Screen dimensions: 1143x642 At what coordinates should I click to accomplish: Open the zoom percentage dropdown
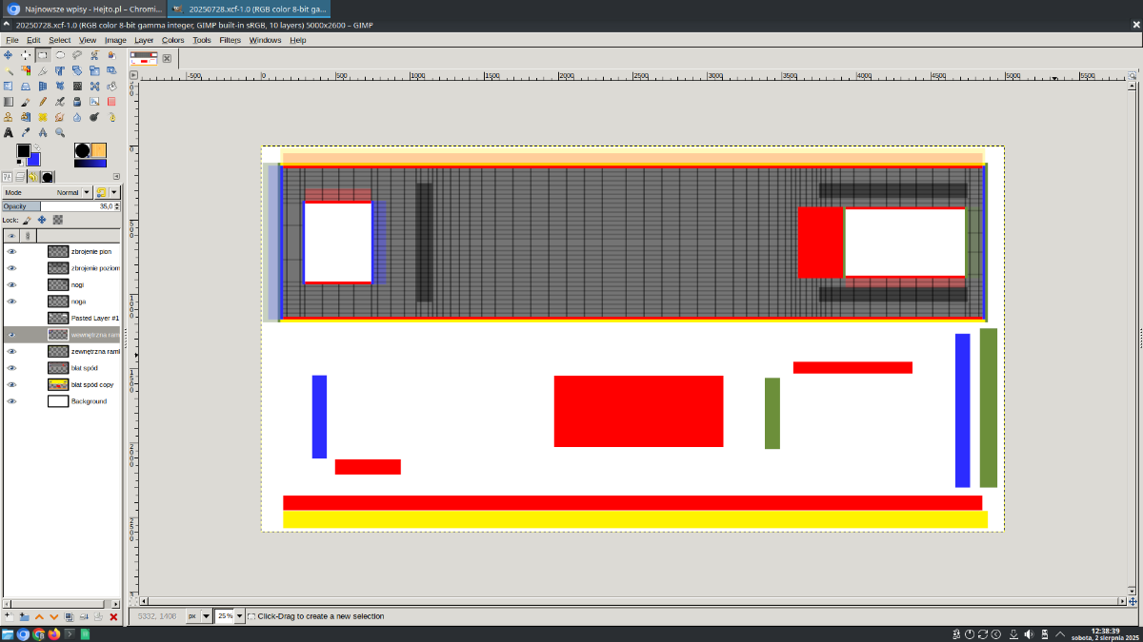pos(239,616)
